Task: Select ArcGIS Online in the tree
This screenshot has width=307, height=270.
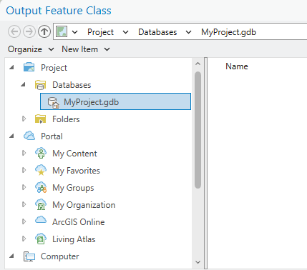Action: [79, 222]
